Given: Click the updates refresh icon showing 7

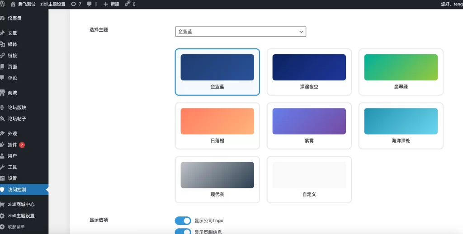Looking at the screenshot, I should (x=74, y=4).
